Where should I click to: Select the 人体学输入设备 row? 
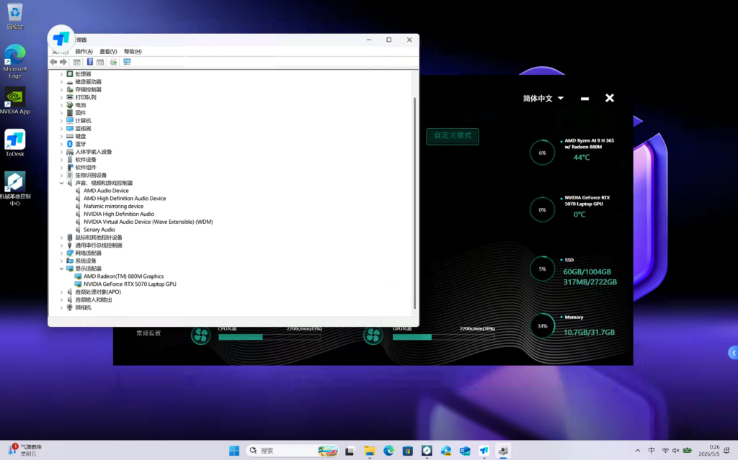[x=94, y=152]
